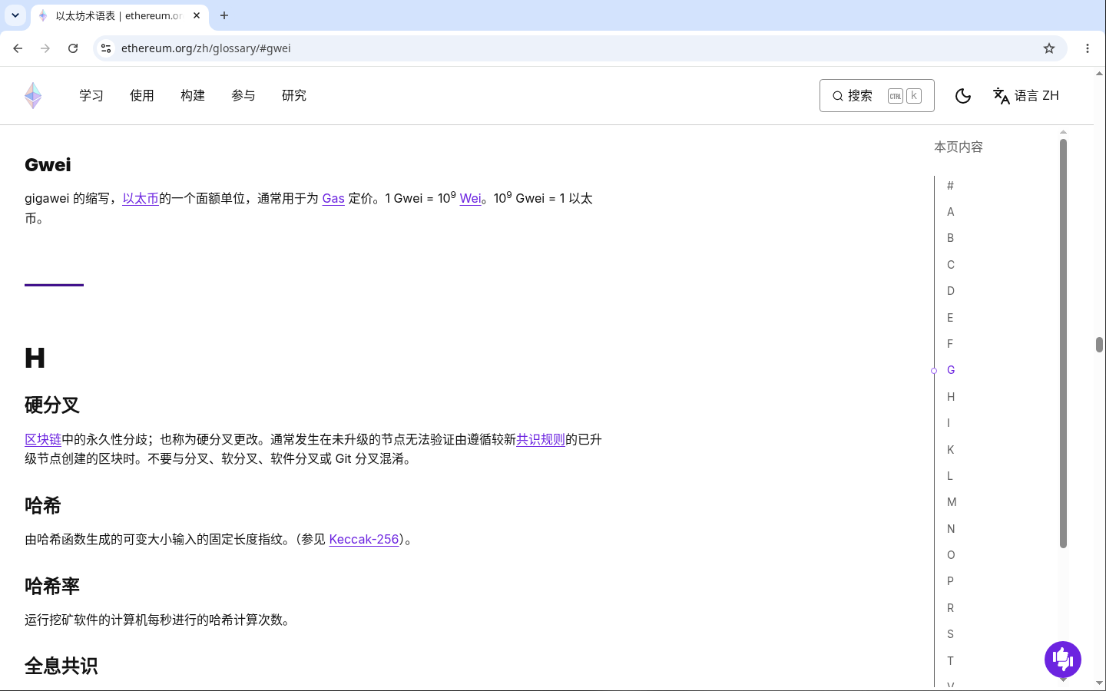Image resolution: width=1106 pixels, height=691 pixels.
Task: Bookmark this page with the star icon
Action: (1049, 48)
